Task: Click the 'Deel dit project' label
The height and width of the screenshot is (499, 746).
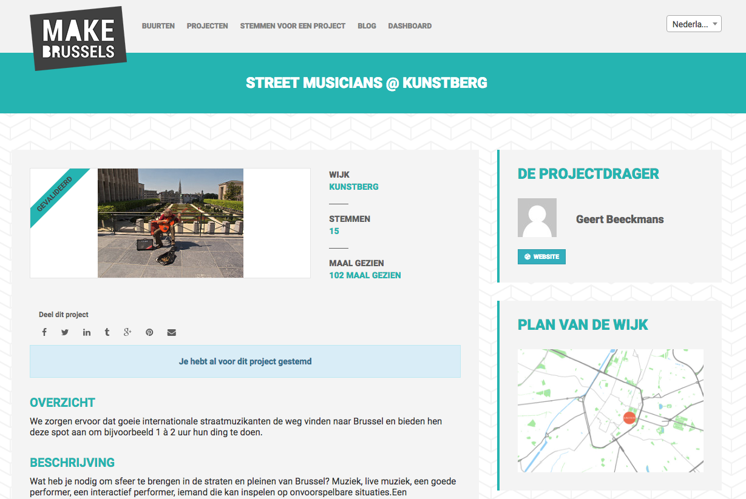Action: 64,315
